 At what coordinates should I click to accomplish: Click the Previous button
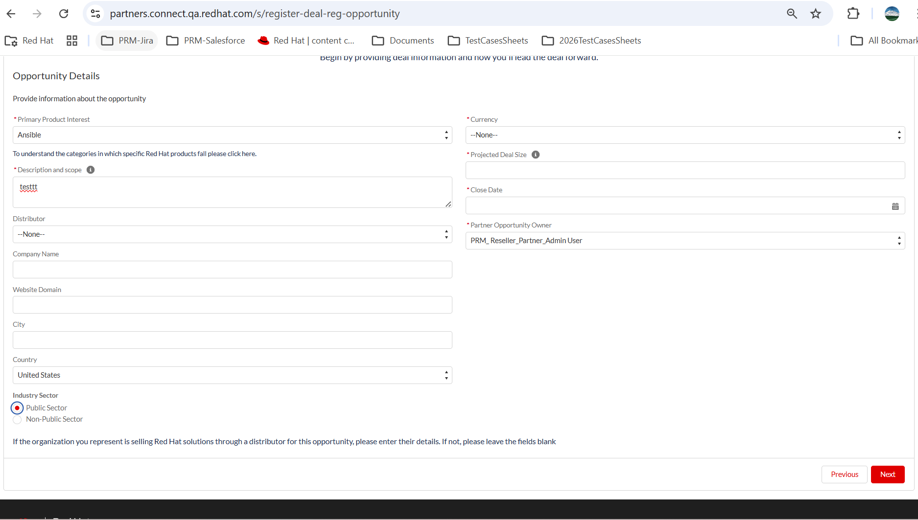[844, 475]
